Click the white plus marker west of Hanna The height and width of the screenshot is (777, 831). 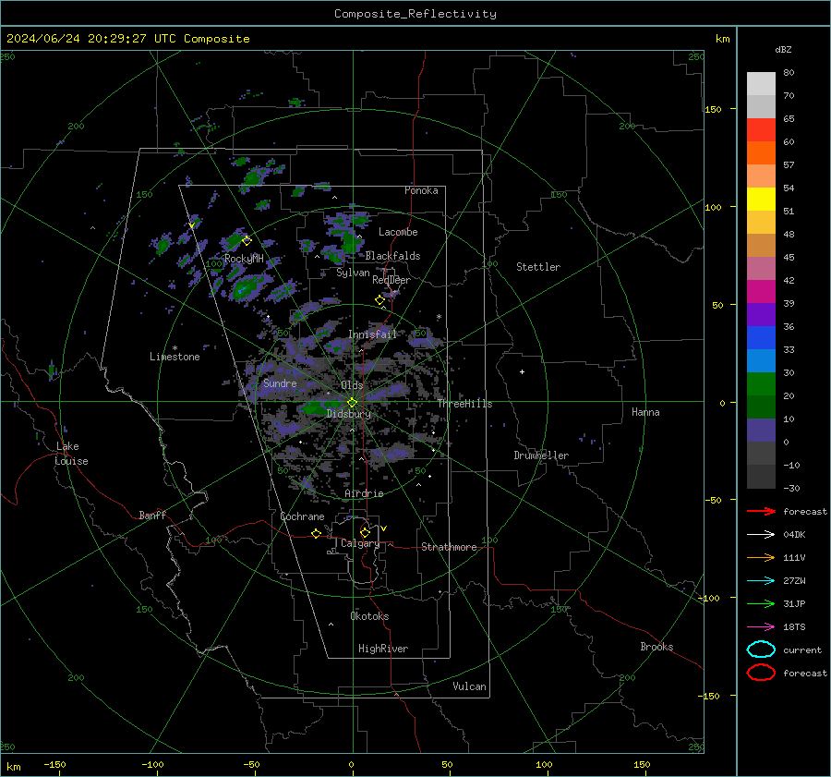click(x=522, y=371)
